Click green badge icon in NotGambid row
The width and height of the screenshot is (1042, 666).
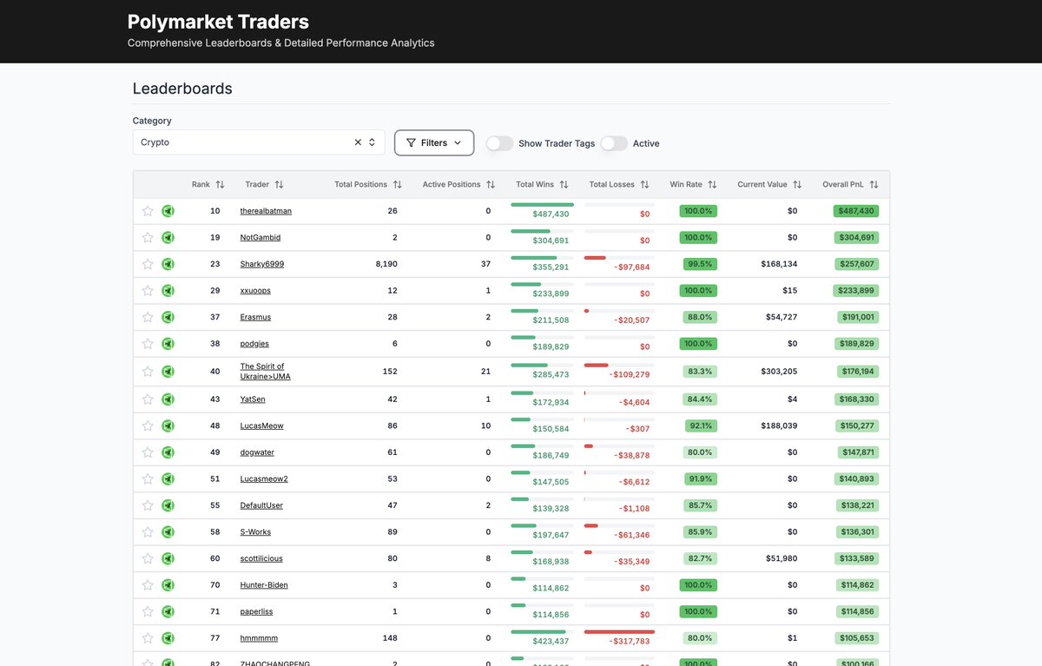pyautogui.click(x=168, y=238)
